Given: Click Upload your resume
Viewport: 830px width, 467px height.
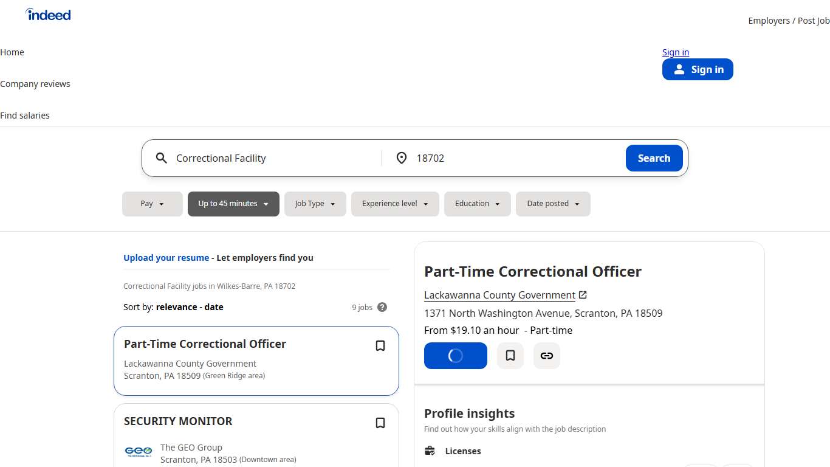Looking at the screenshot, I should [x=166, y=257].
